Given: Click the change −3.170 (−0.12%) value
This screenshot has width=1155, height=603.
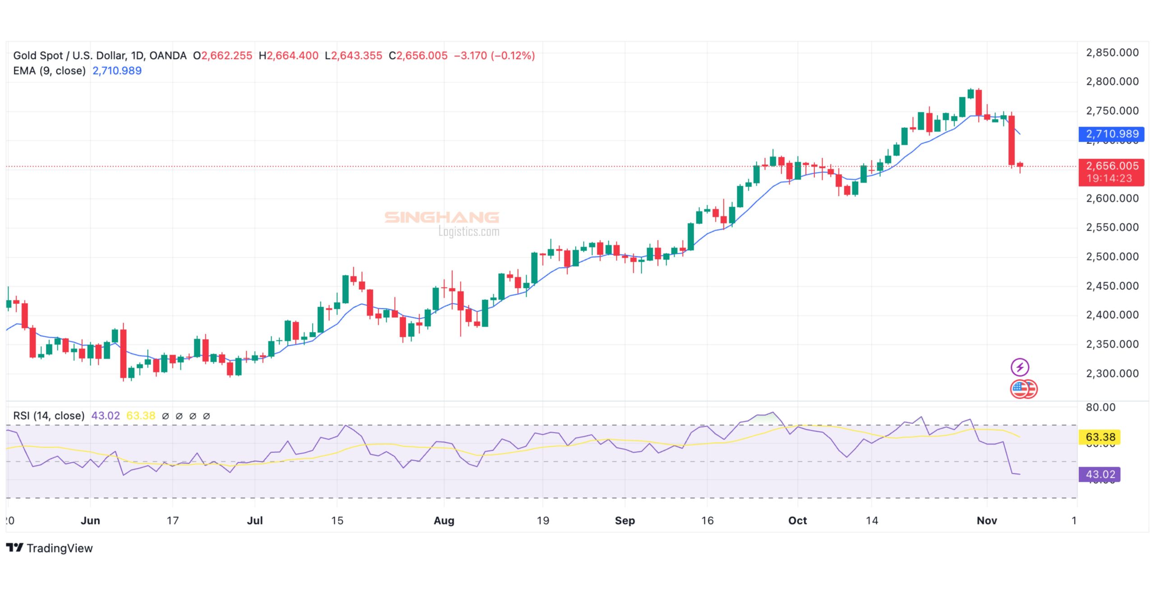Looking at the screenshot, I should tap(494, 56).
